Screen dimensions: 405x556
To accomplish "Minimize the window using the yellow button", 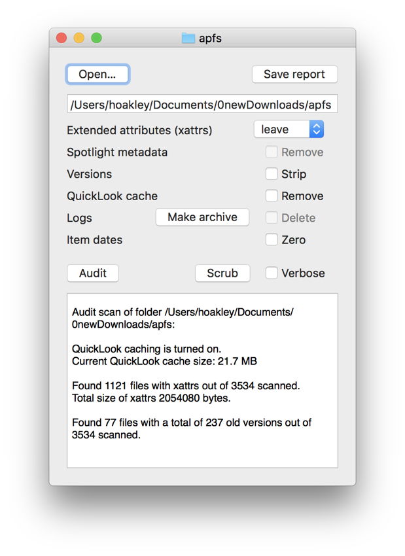I will (79, 38).
